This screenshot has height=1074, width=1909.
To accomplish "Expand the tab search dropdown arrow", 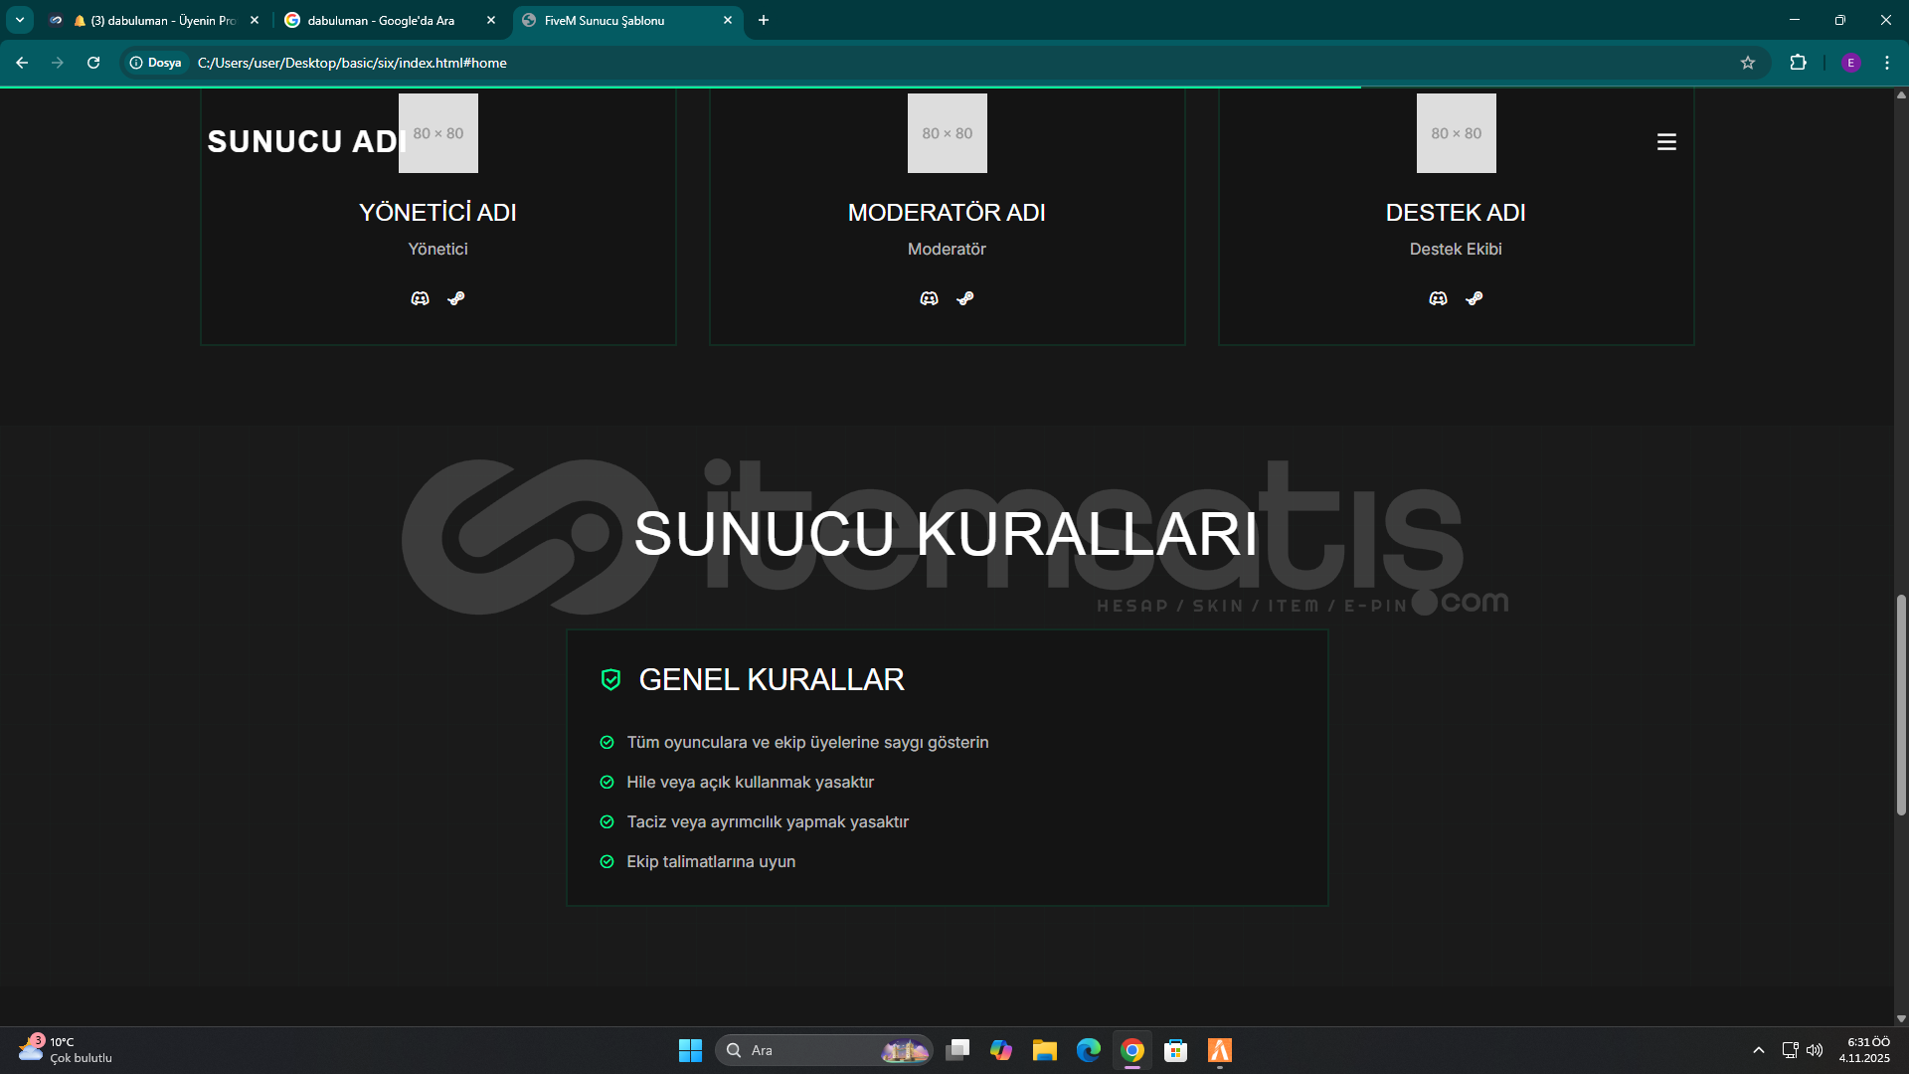I will point(19,20).
